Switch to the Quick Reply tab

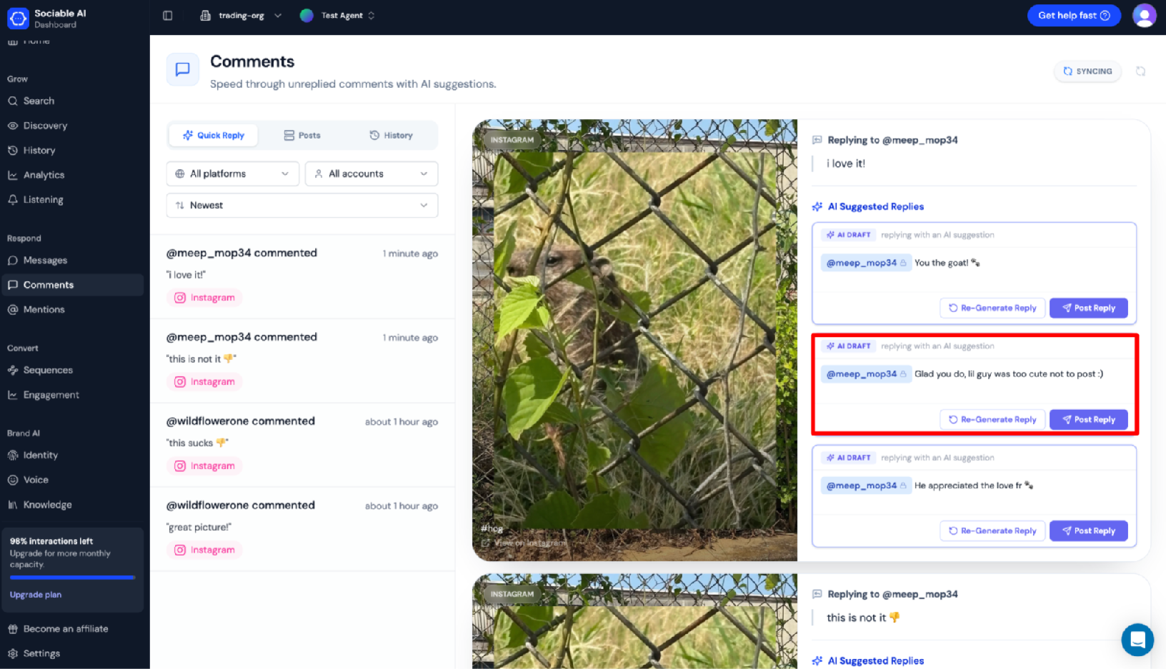point(213,135)
